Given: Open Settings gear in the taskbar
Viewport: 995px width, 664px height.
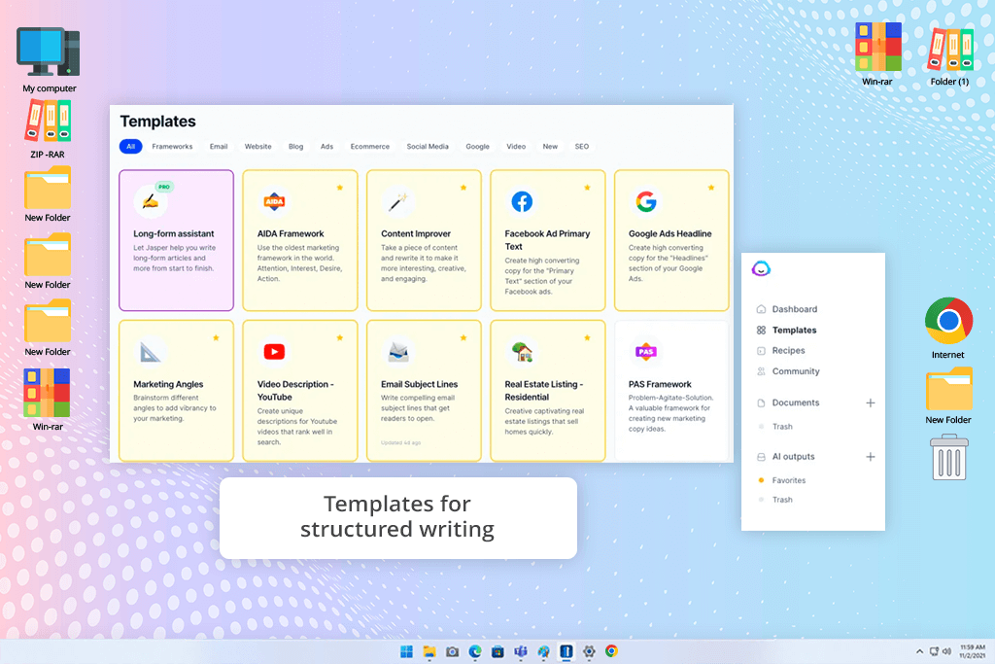Looking at the screenshot, I should 589,651.
